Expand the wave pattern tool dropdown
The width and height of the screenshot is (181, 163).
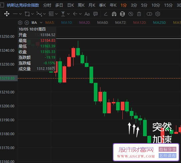45,14
